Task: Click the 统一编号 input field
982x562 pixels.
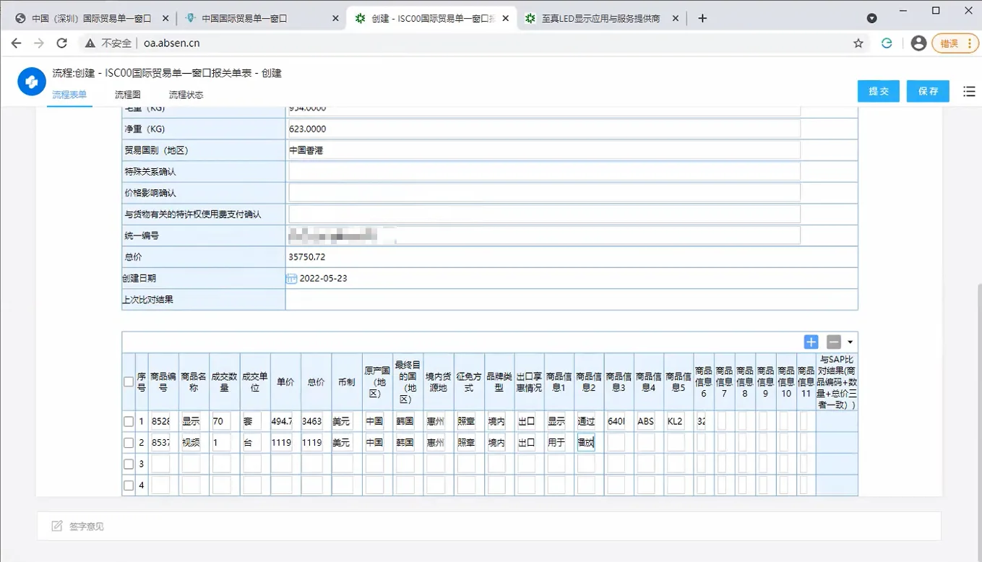Action: pyautogui.click(x=544, y=235)
